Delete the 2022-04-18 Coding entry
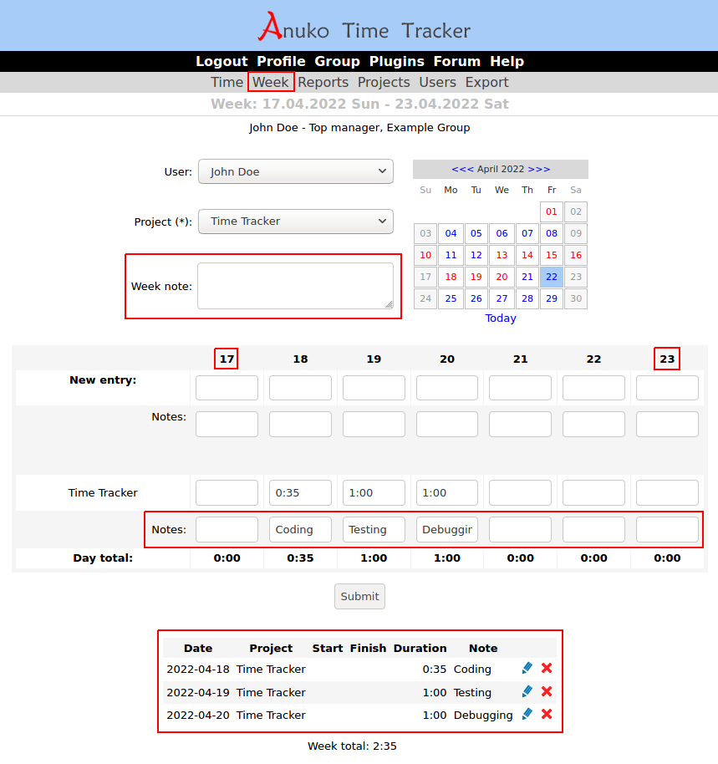The image size is (718, 764). coord(547,669)
